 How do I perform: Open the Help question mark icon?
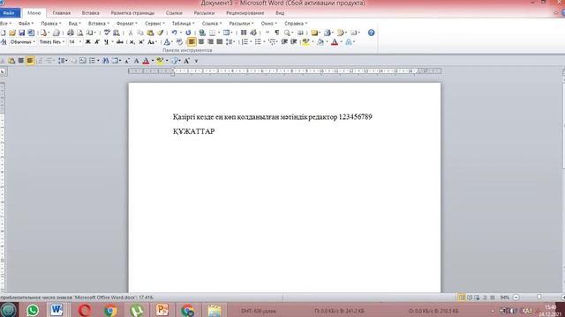[371, 33]
